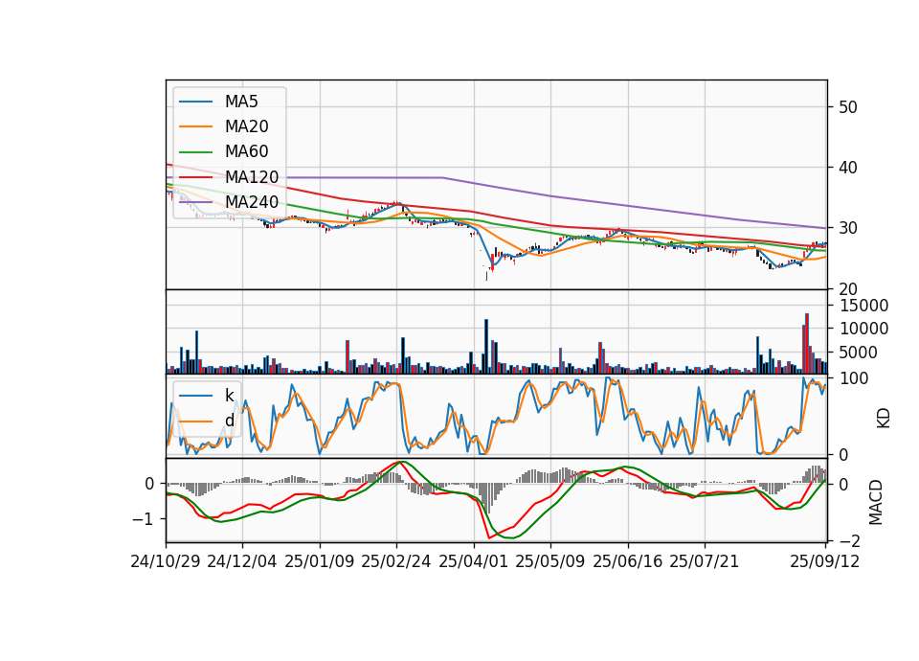Click the MACD right axis value −2
Viewport: 919px width, 661px height.
tap(849, 540)
